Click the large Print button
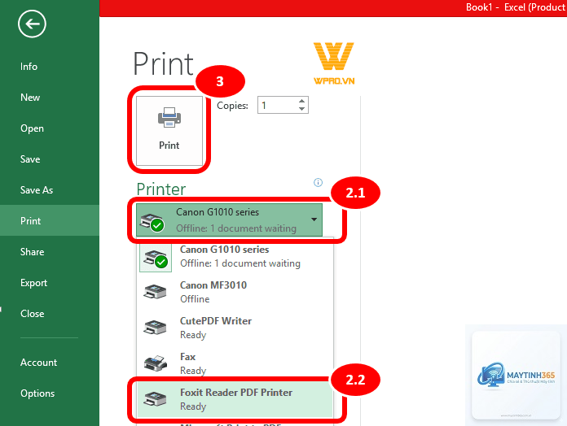This screenshot has height=426, width=567. tap(169, 131)
